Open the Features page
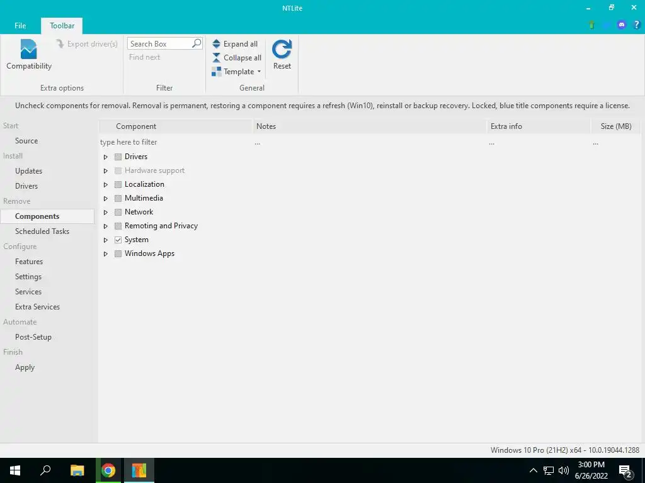The image size is (645, 483). 29,262
